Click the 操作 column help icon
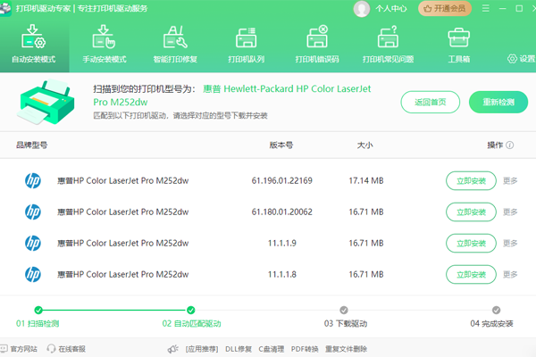The width and height of the screenshot is (536, 357). tap(510, 145)
